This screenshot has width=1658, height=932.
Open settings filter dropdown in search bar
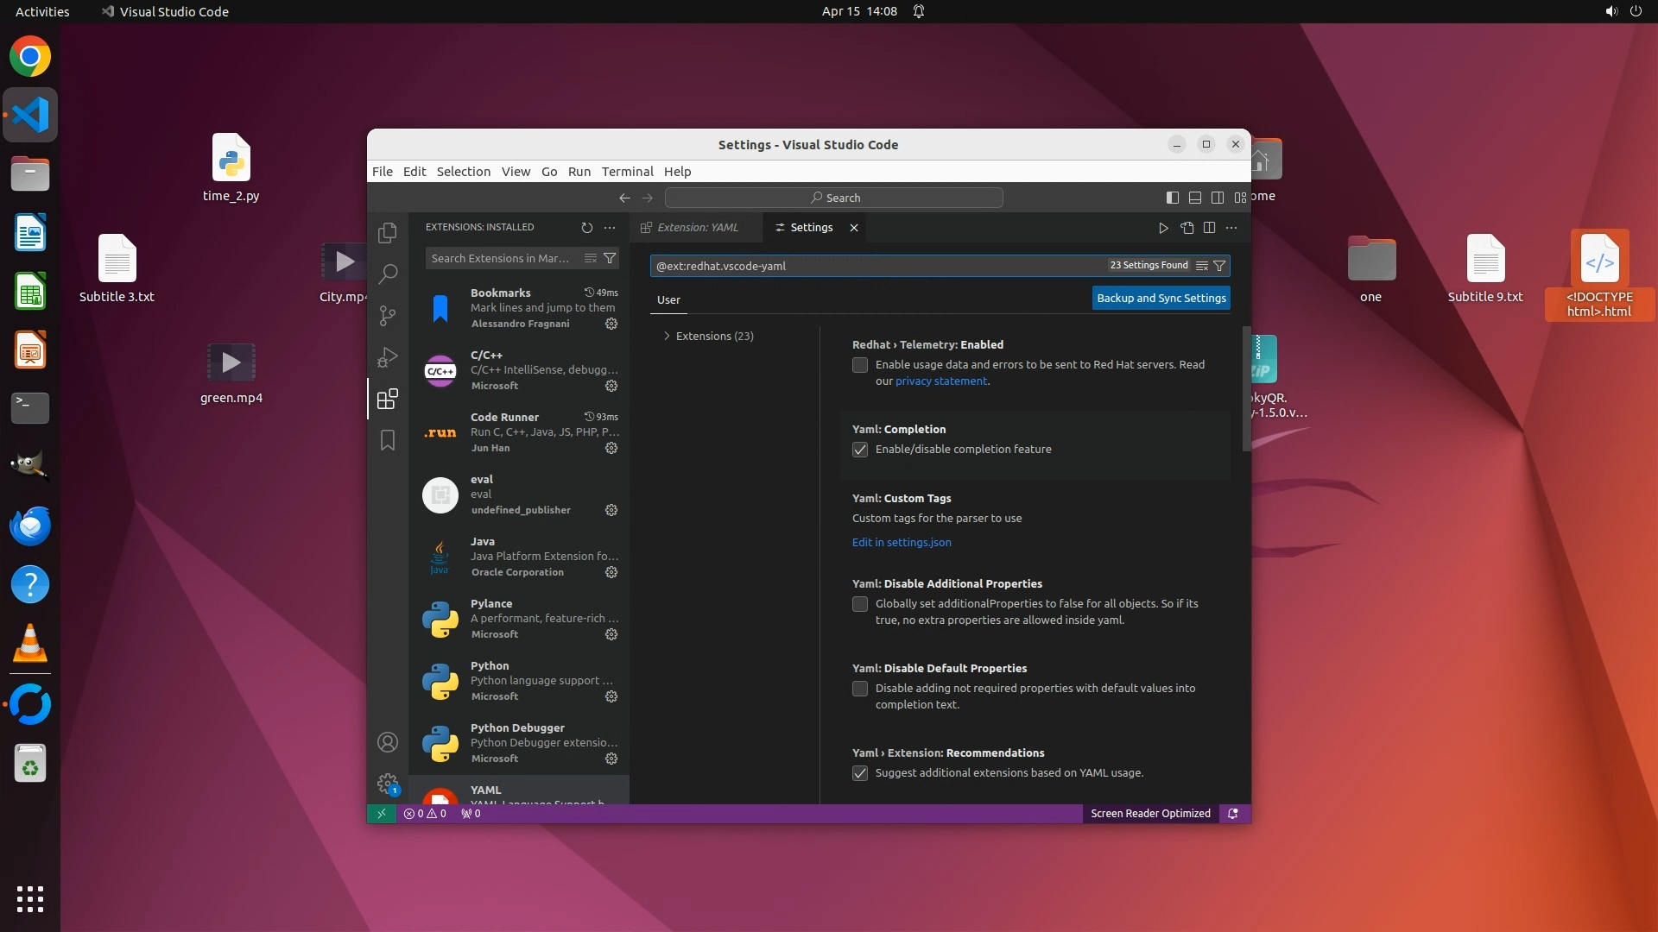(x=1219, y=266)
